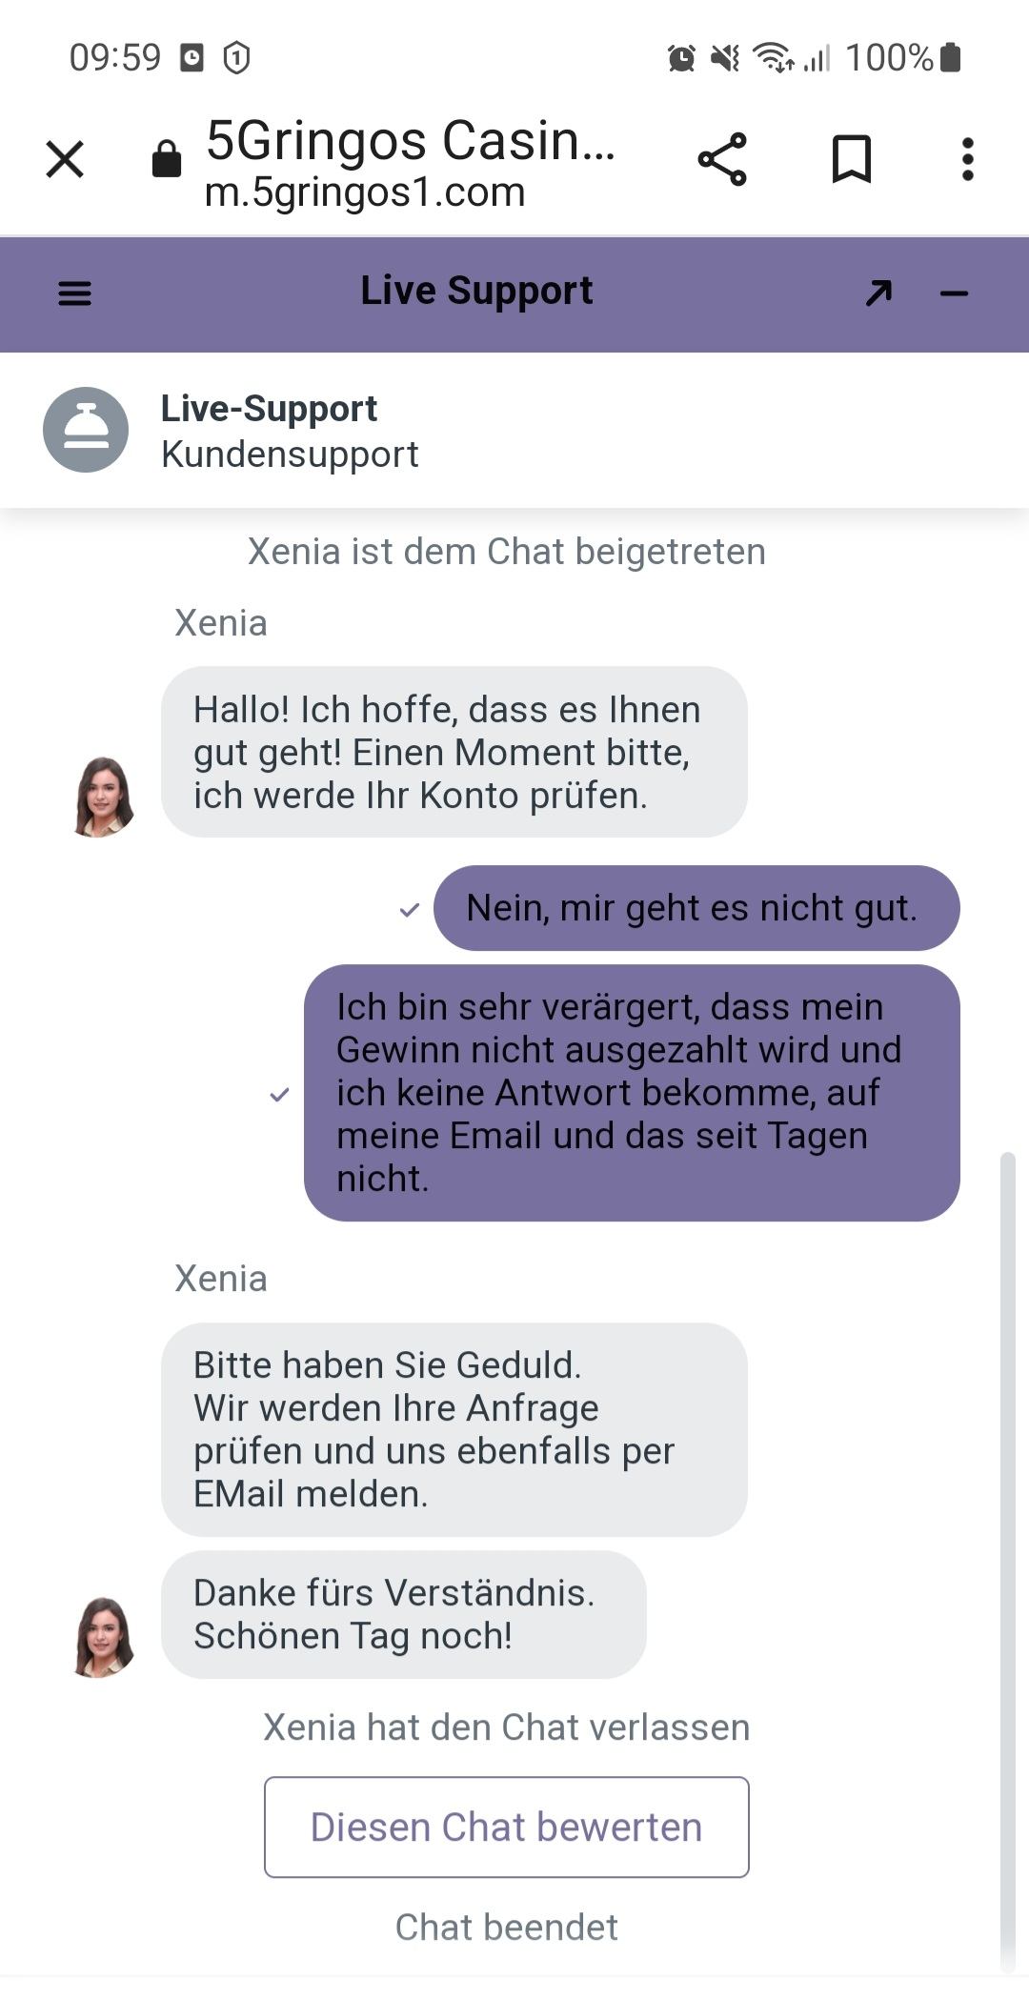Close the browser tab with X

click(65, 159)
